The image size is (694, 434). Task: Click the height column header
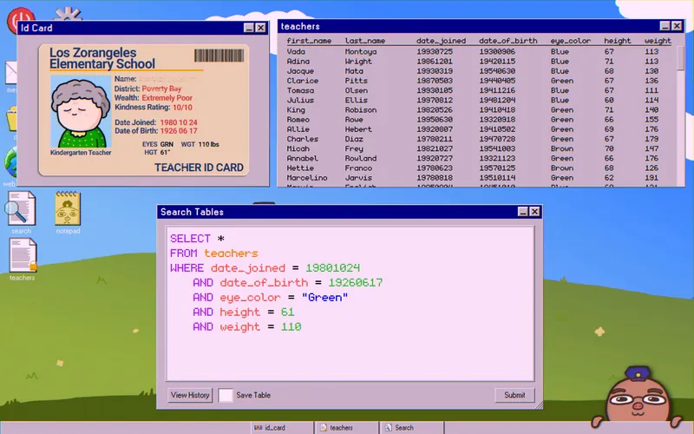(x=618, y=41)
